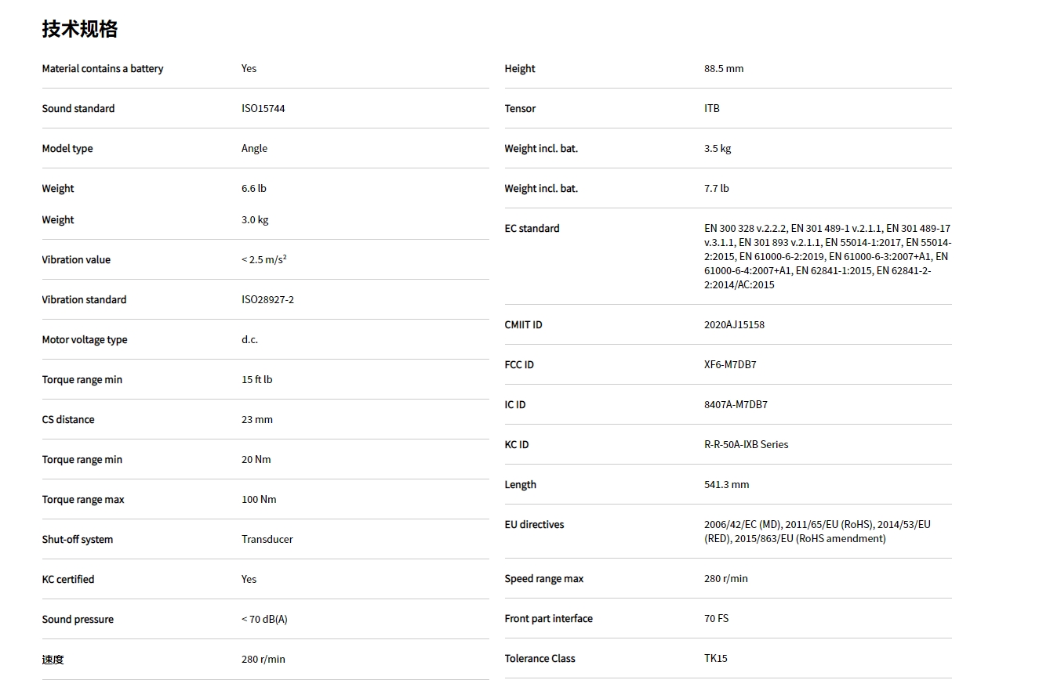Select the Sound pressure label

point(78,620)
